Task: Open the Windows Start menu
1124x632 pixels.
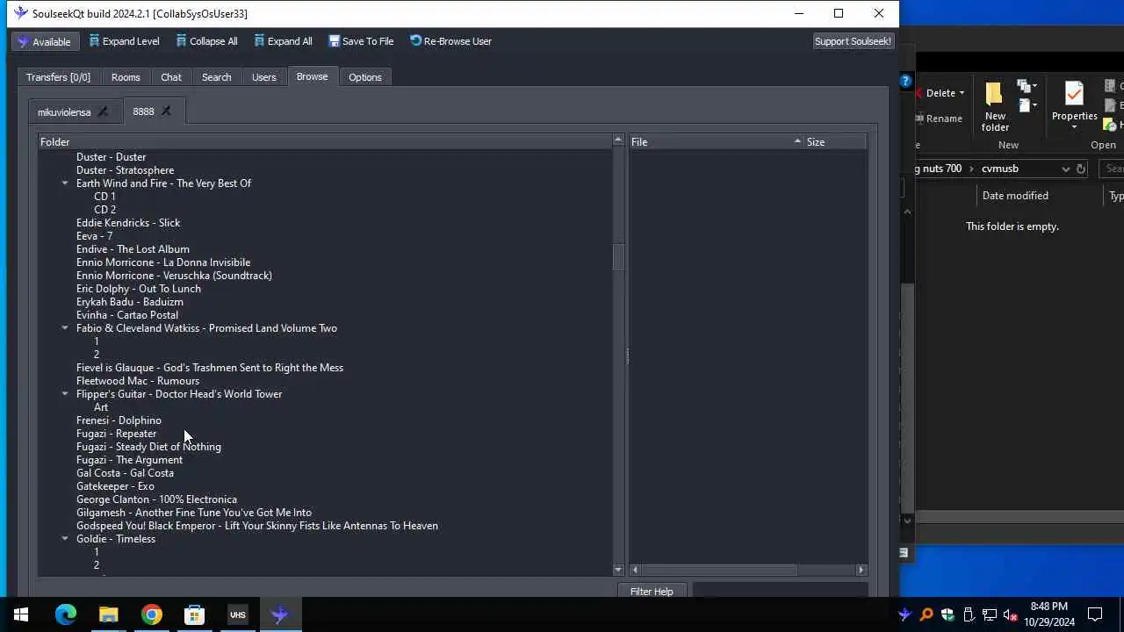Action: [21, 614]
